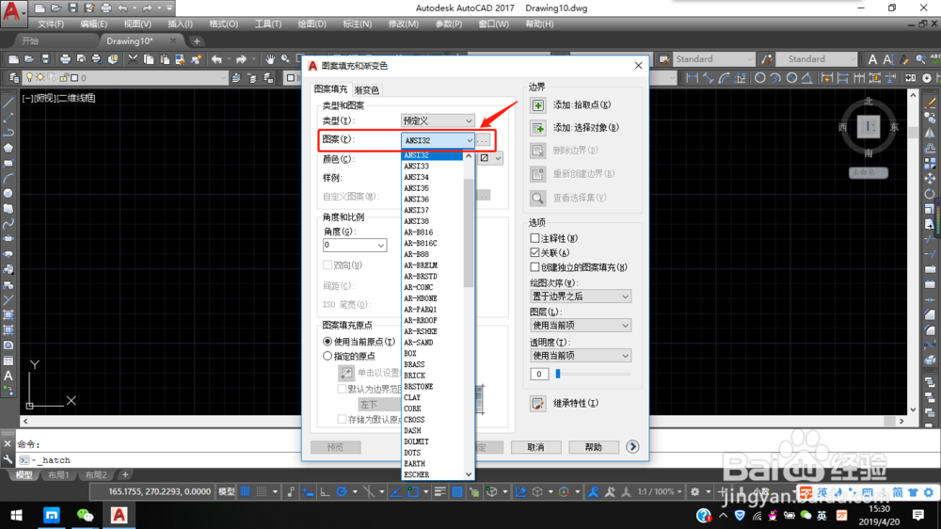Click the command line input field
Viewport: 941px width, 529px height.
point(480,460)
